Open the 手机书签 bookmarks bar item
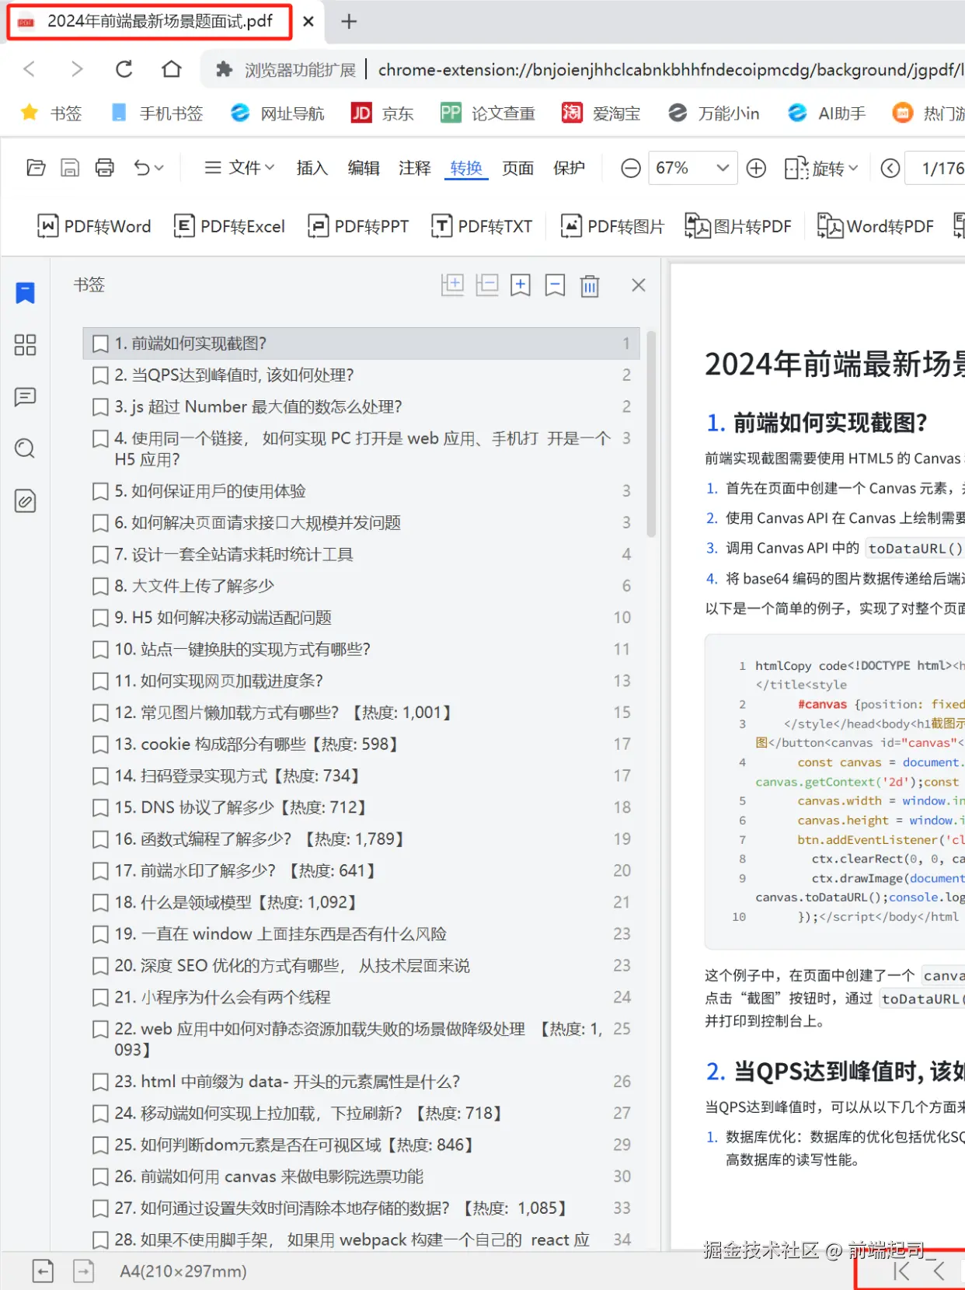Image resolution: width=965 pixels, height=1290 pixels. [x=157, y=113]
